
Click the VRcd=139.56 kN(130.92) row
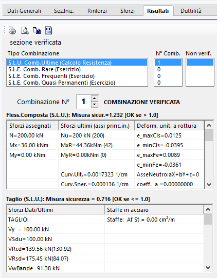56,249
